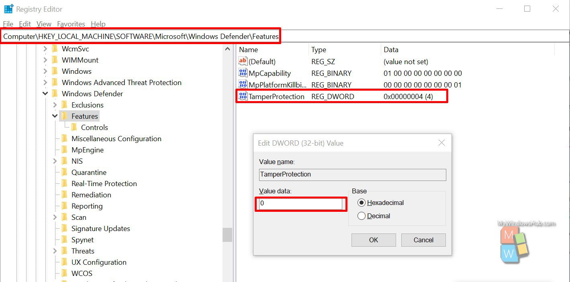
Task: Expand the WIMMount key
Action: 45,60
